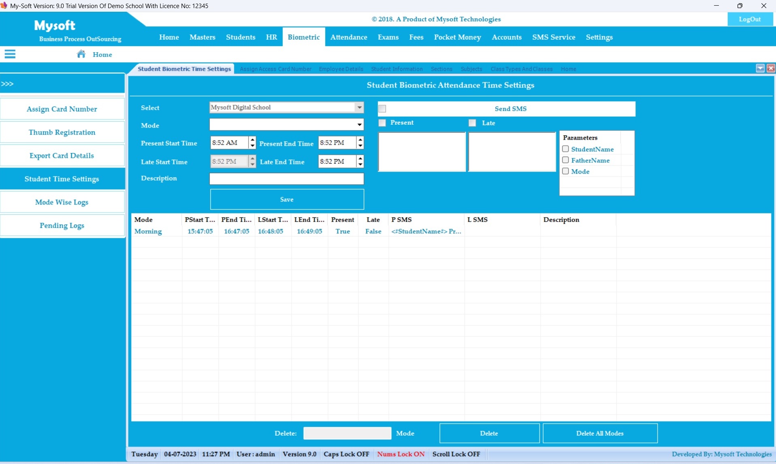Toggle the FatherName parameter checkbox
Image resolution: width=776 pixels, height=464 pixels.
[565, 160]
